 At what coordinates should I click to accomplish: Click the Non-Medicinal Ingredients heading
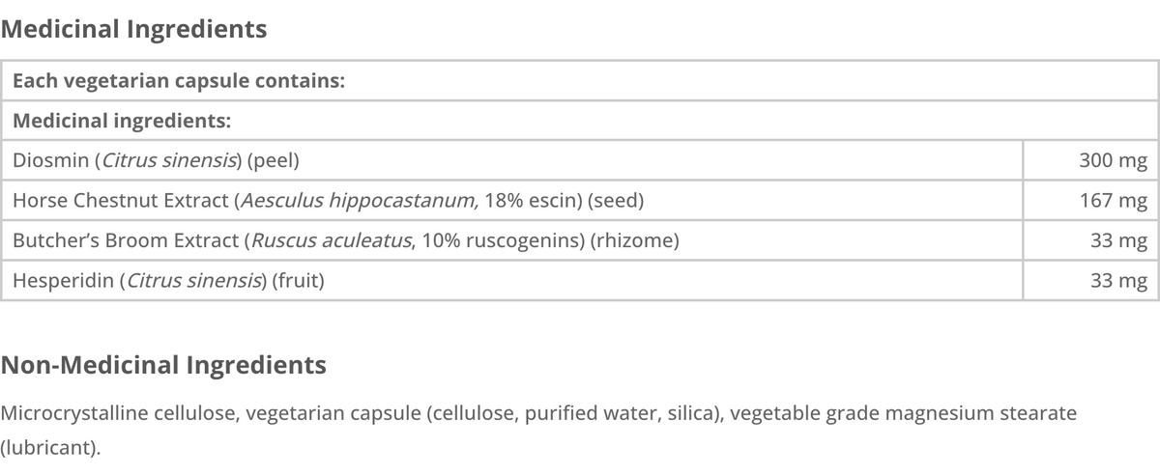point(163,366)
